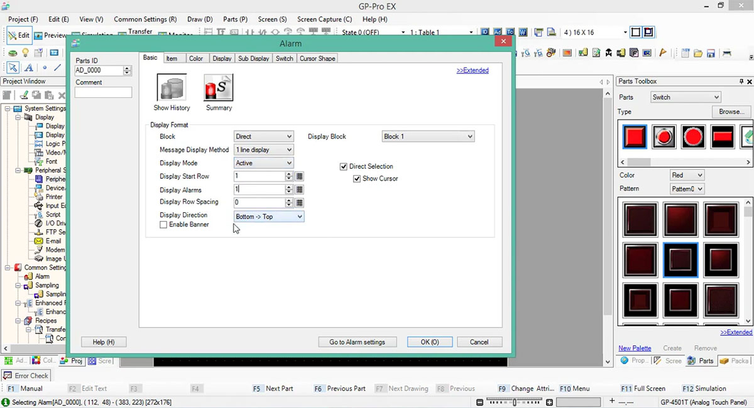Click the lamp bulb part icon
This screenshot has height=408, width=754.
[26, 53]
